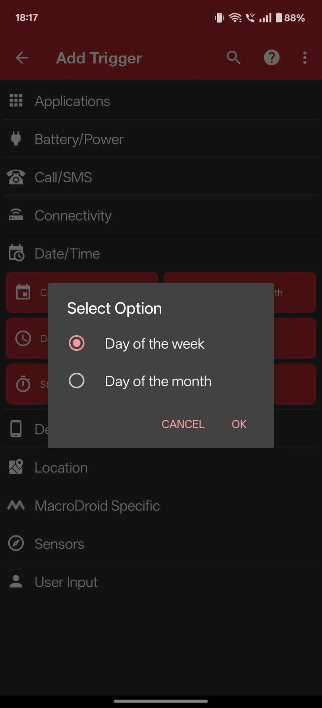Image resolution: width=322 pixels, height=708 pixels.
Task: Select the Connectivity router icon
Action: pyautogui.click(x=15, y=215)
